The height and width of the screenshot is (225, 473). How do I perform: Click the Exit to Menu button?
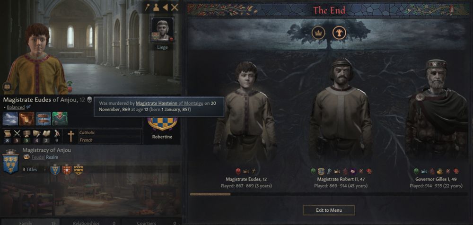pyautogui.click(x=329, y=210)
